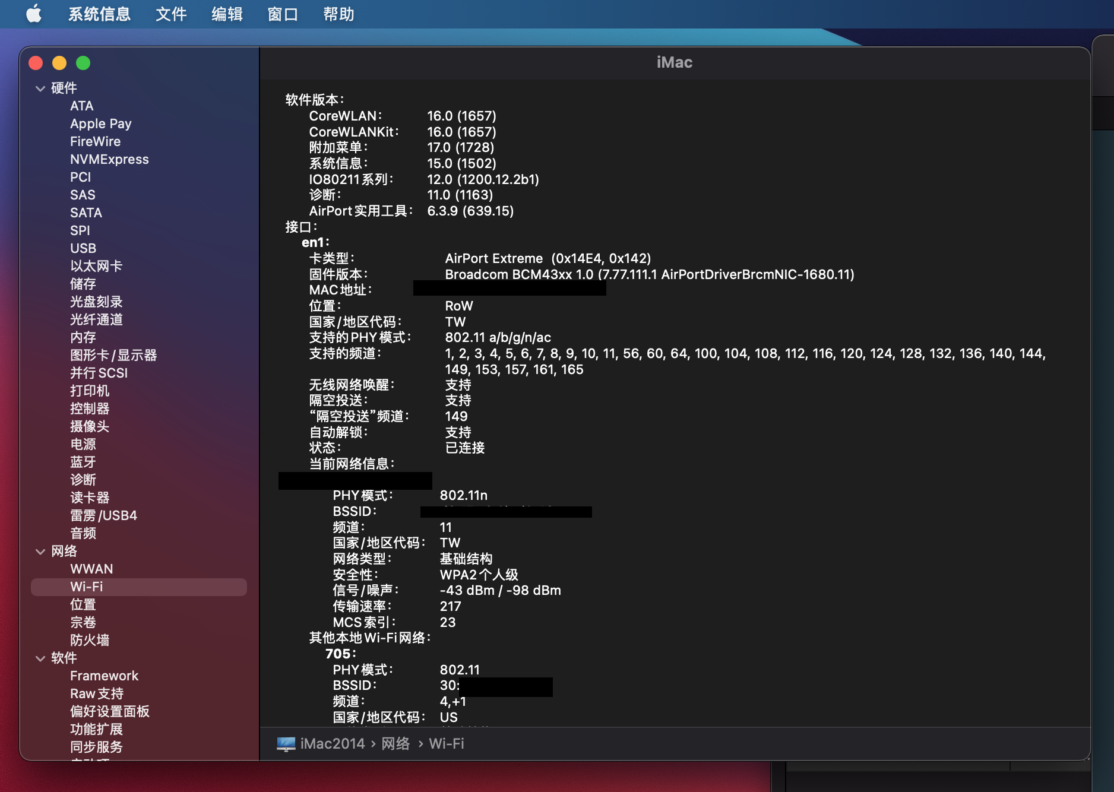Image resolution: width=1114 pixels, height=792 pixels.
Task: Select 电源 in the sidebar
Action: click(83, 445)
